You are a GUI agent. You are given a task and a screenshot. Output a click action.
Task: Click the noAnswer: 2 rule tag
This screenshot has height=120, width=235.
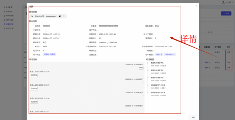[x=170, y=54]
